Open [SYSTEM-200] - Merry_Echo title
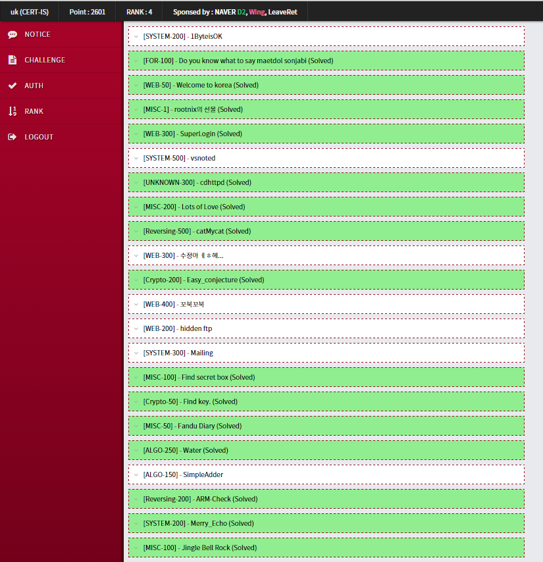Screen dimensions: 543x562 (199, 524)
